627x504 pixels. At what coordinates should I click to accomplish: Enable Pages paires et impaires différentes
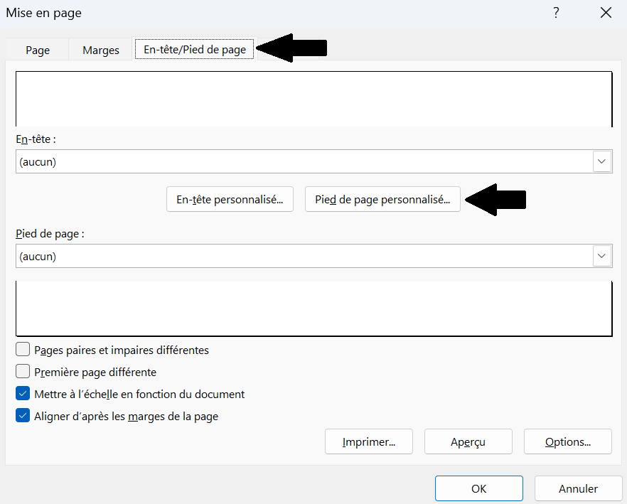[23, 349]
